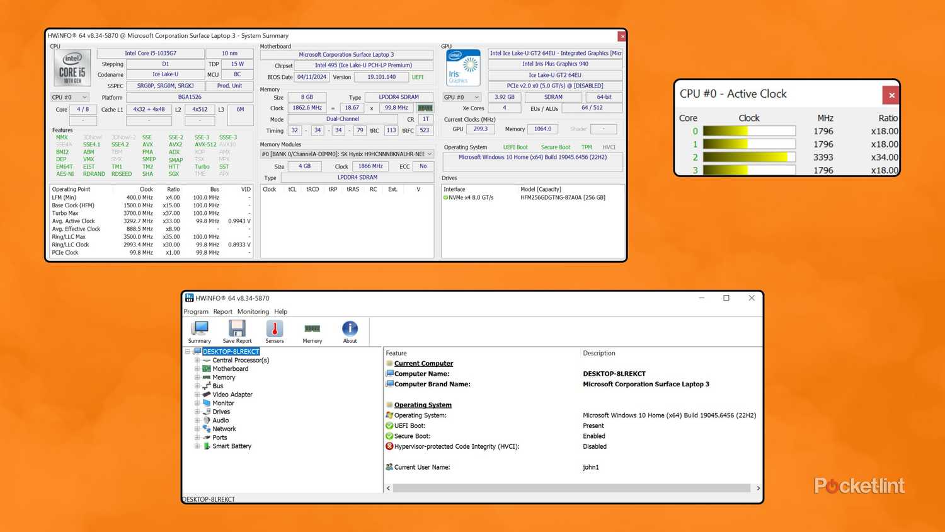Viewport: 945px width, 532px height.
Task: Click the Save Report floppy disk icon
Action: point(237,328)
